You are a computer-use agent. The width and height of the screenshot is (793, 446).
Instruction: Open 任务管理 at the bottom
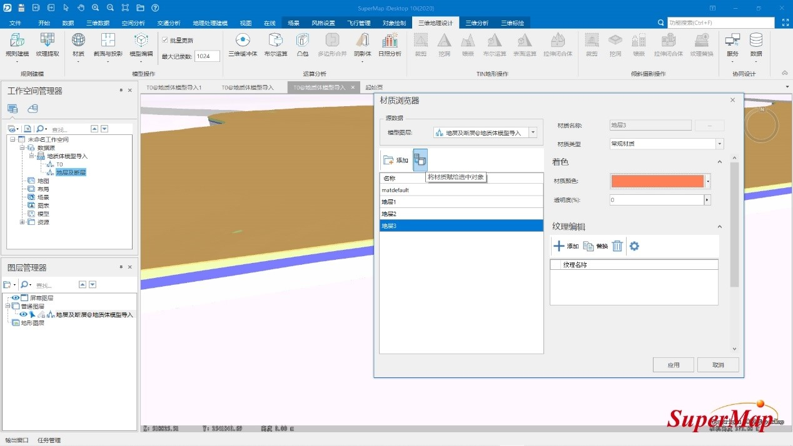click(x=49, y=440)
